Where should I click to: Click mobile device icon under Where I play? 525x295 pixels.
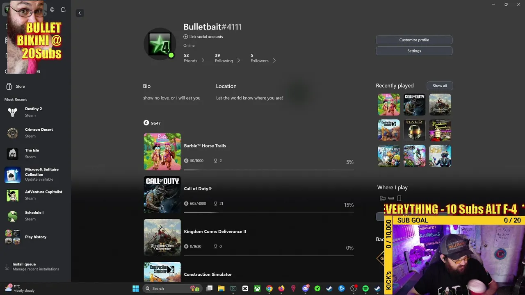click(x=399, y=198)
